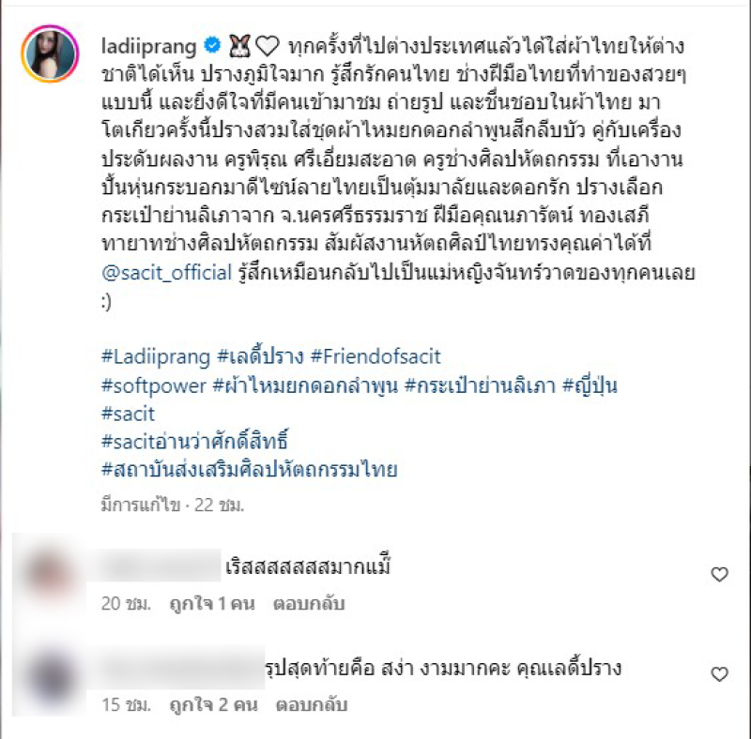Reply to the second comment via ตอบกลับ
Screen dimensions: 751x739
(312, 704)
